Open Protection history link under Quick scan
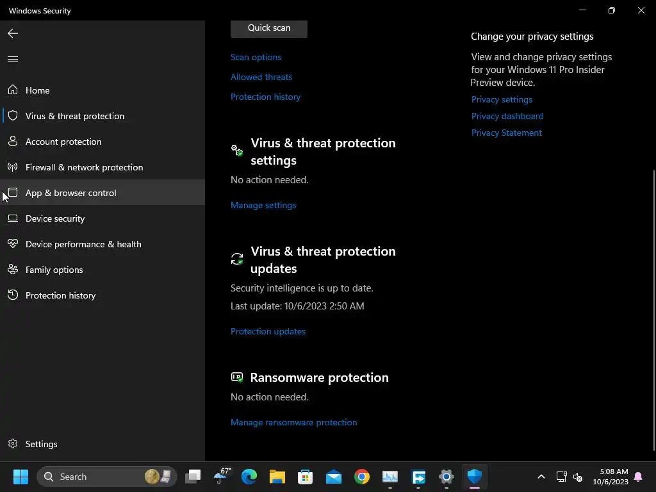Screen dimensions: 656x492 point(265,97)
